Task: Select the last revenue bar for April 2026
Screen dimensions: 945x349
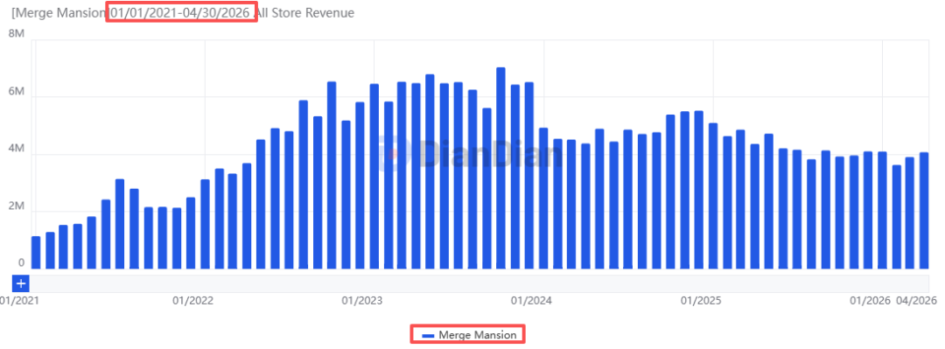Action: (x=924, y=211)
